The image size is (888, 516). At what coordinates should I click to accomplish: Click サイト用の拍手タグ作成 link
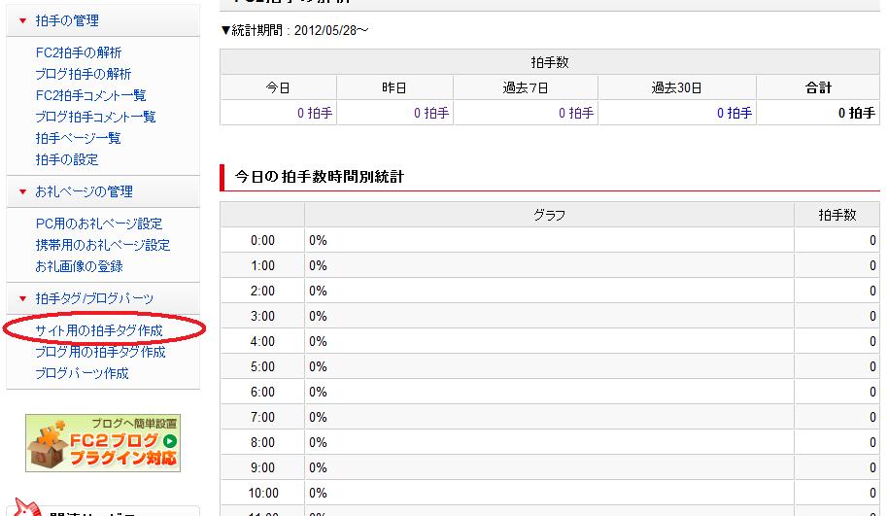click(99, 330)
